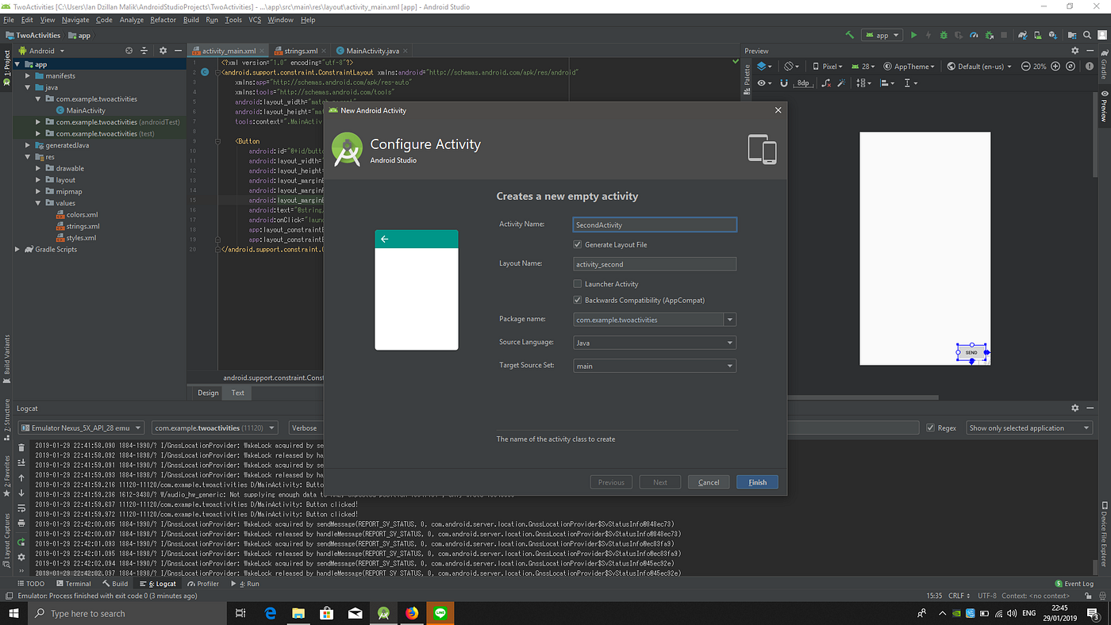
Task: Open view options via the eye icon
Action: pyautogui.click(x=762, y=82)
